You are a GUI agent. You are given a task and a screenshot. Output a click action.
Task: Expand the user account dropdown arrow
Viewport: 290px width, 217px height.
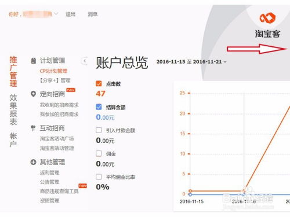click(56, 14)
